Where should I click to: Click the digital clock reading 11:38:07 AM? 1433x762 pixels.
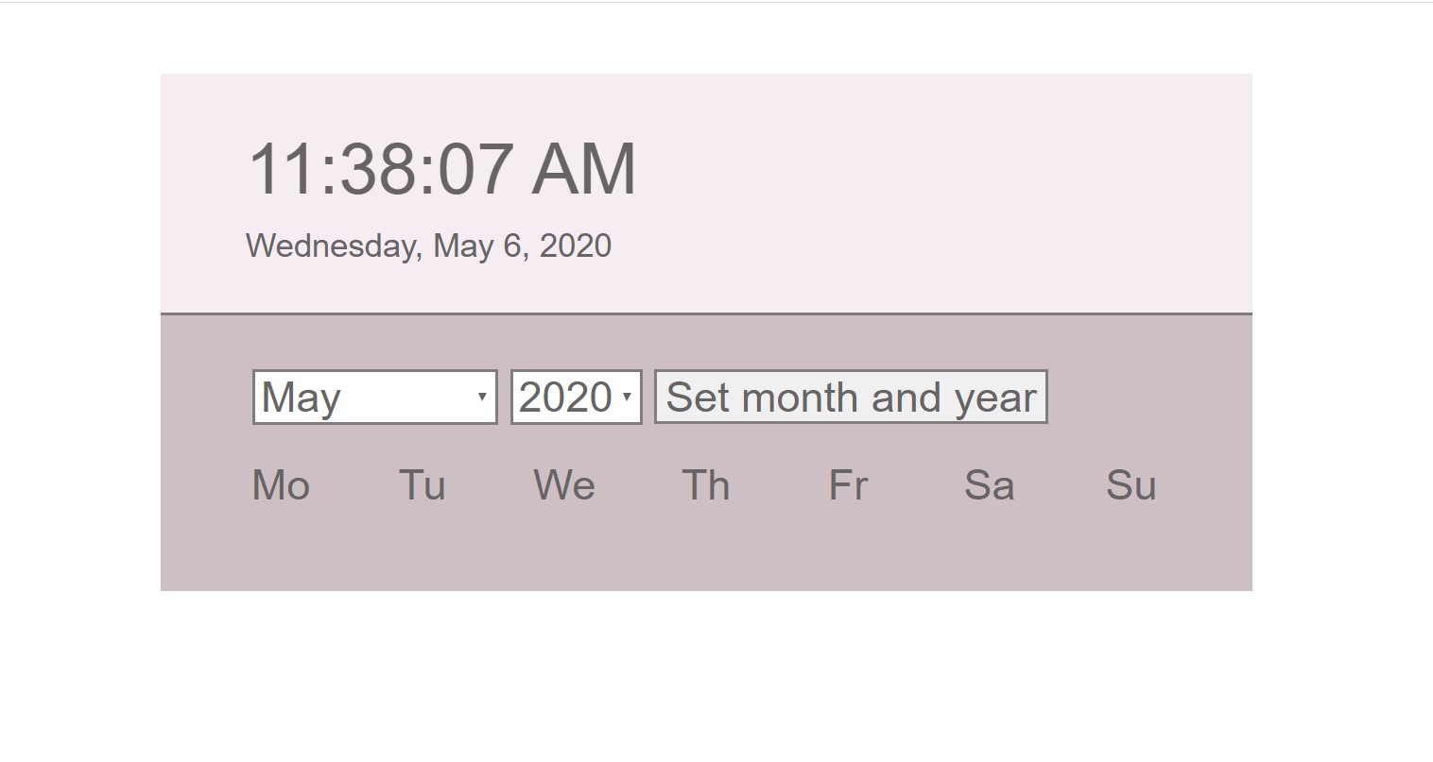[440, 168]
